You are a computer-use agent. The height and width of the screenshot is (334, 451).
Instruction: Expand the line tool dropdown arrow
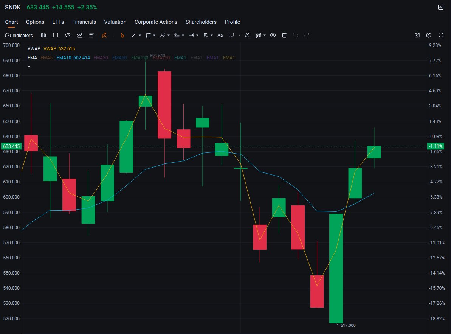click(x=140, y=36)
